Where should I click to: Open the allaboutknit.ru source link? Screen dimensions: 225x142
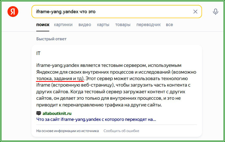click(57, 113)
